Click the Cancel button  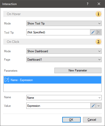[x=92, y=120]
